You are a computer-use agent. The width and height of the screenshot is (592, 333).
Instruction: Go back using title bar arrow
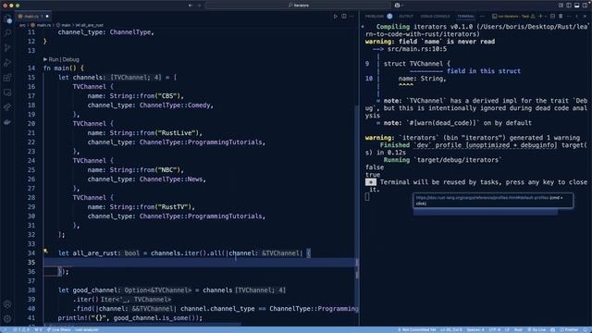click(x=191, y=6)
